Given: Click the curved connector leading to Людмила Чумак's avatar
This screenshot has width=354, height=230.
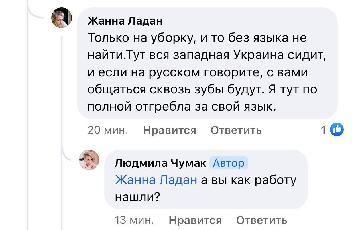Looking at the screenshot, I should click(x=68, y=155).
